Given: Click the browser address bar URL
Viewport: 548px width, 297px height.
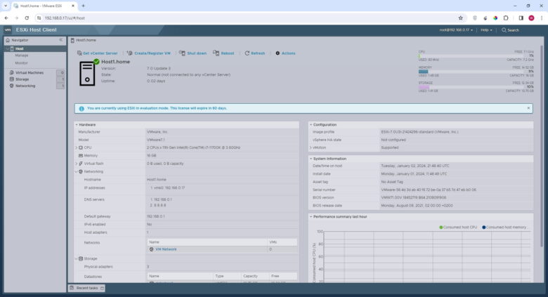Looking at the screenshot, I should [x=65, y=18].
